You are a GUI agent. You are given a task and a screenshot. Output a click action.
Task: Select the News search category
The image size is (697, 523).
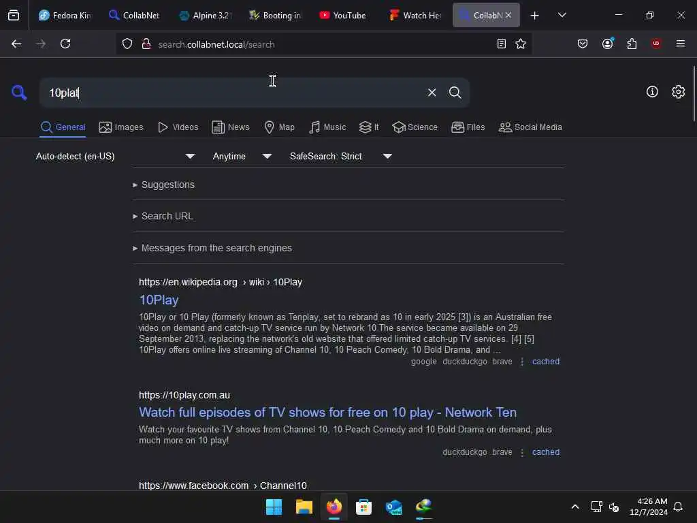231,127
